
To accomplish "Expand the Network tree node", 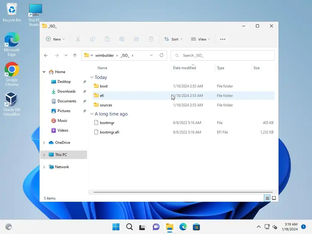I will (44, 167).
